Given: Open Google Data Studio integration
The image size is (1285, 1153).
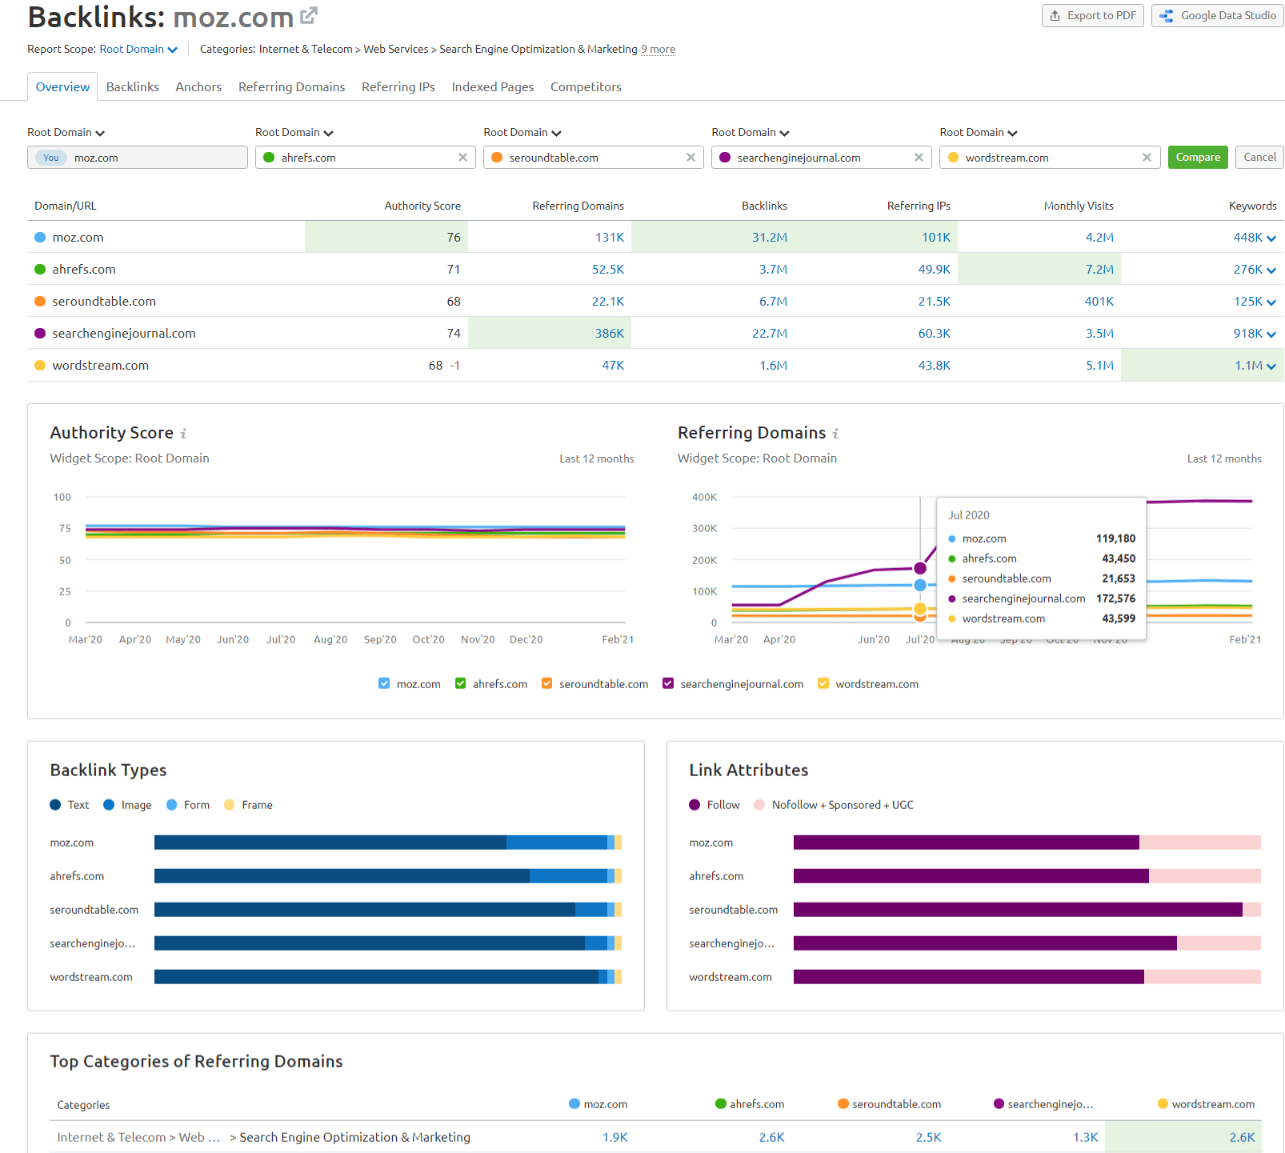Looking at the screenshot, I should [x=1217, y=15].
